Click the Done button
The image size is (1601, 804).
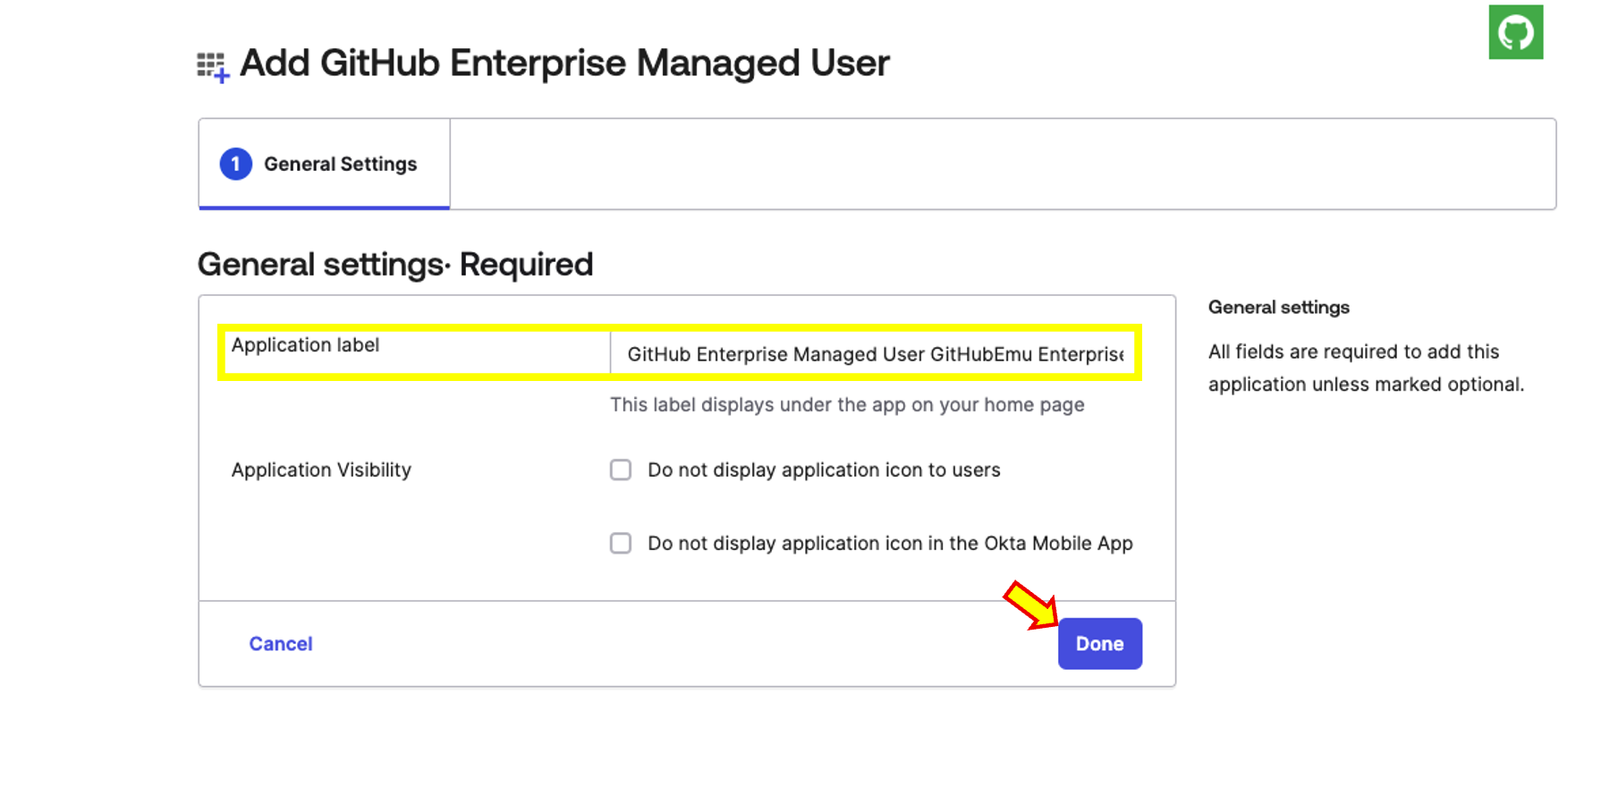point(1100,644)
